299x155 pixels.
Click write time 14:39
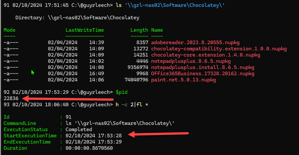click(96, 43)
